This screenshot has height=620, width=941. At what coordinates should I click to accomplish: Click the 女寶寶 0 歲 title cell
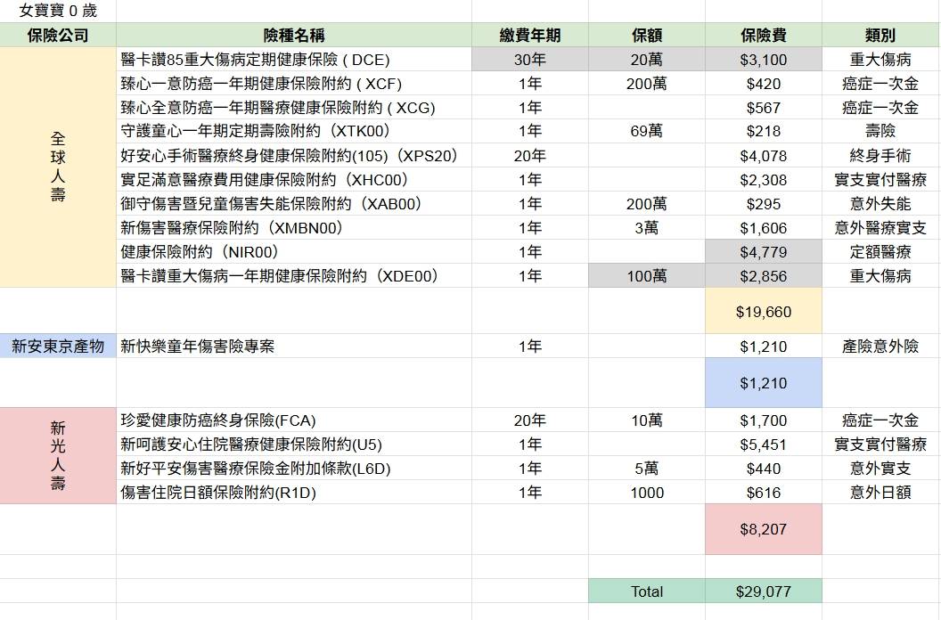pyautogui.click(x=58, y=12)
